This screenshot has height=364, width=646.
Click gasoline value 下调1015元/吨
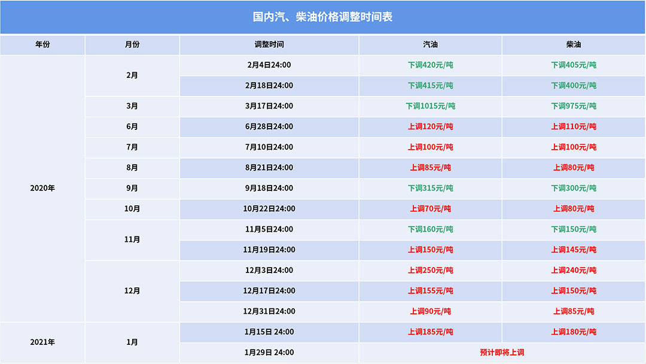click(431, 106)
